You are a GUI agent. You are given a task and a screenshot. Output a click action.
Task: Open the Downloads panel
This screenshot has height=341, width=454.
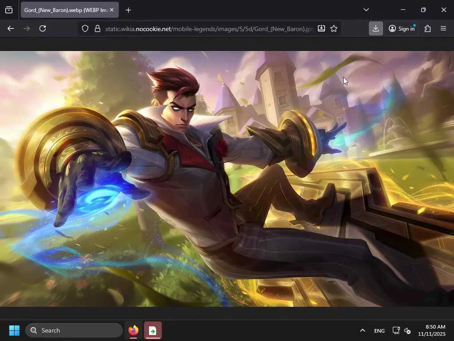coord(376,28)
